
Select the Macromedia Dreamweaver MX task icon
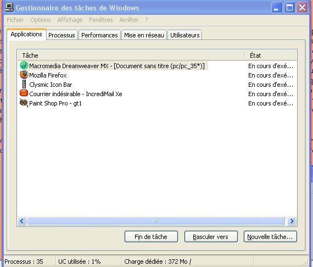[24, 65]
